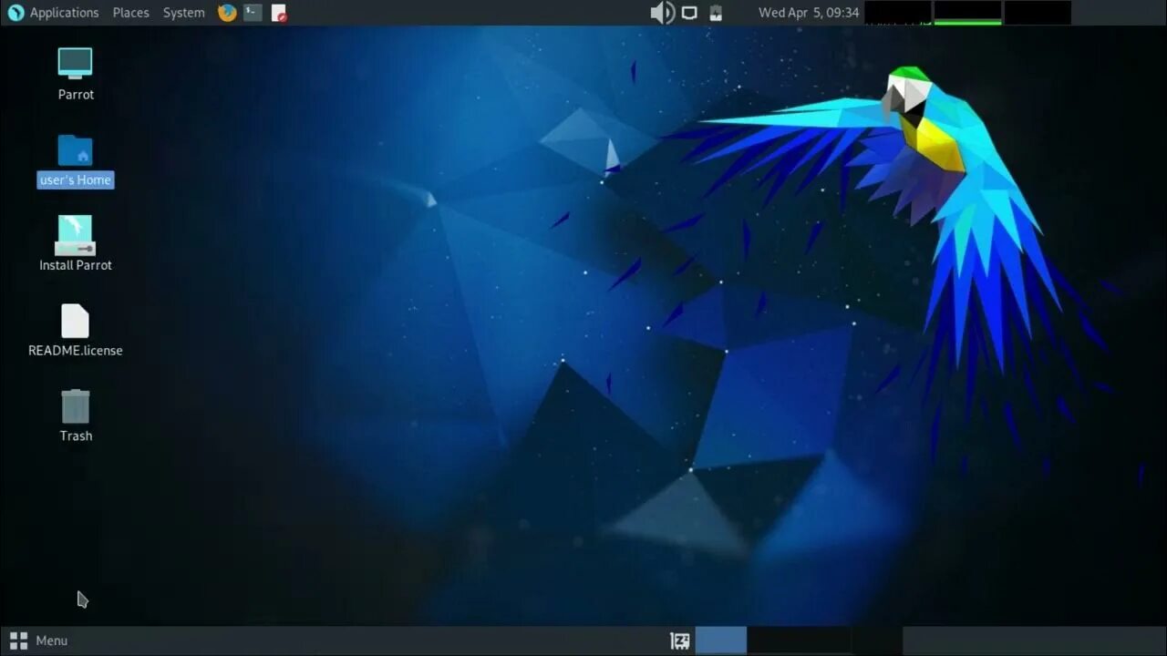Click the notes launcher icon beside the terminal
1167x656 pixels.
coord(279,13)
